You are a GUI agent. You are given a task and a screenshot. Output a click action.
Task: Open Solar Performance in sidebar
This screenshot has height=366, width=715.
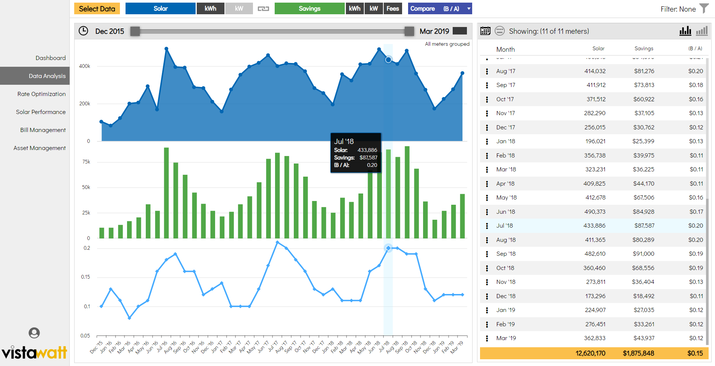[40, 112]
